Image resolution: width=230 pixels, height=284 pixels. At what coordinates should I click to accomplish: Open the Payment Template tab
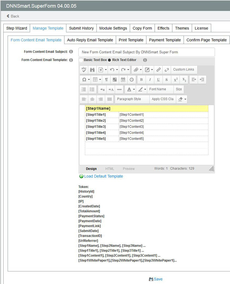point(165,40)
